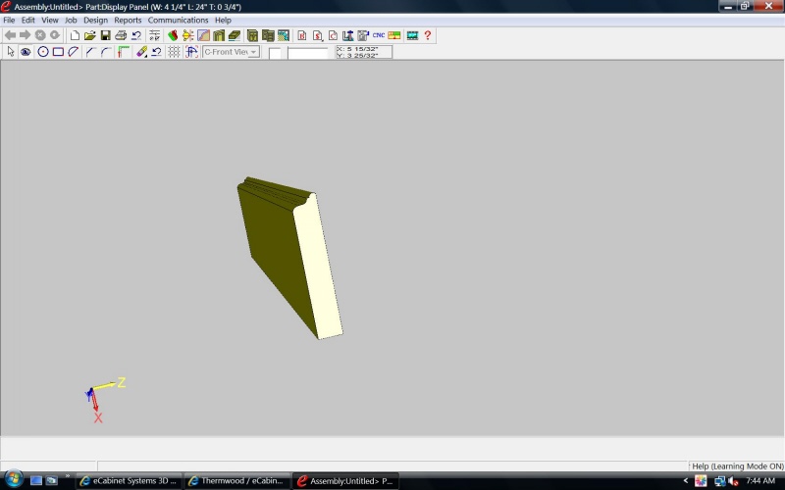The height and width of the screenshot is (490, 785).
Task: Open the Reports menu
Action: click(128, 20)
